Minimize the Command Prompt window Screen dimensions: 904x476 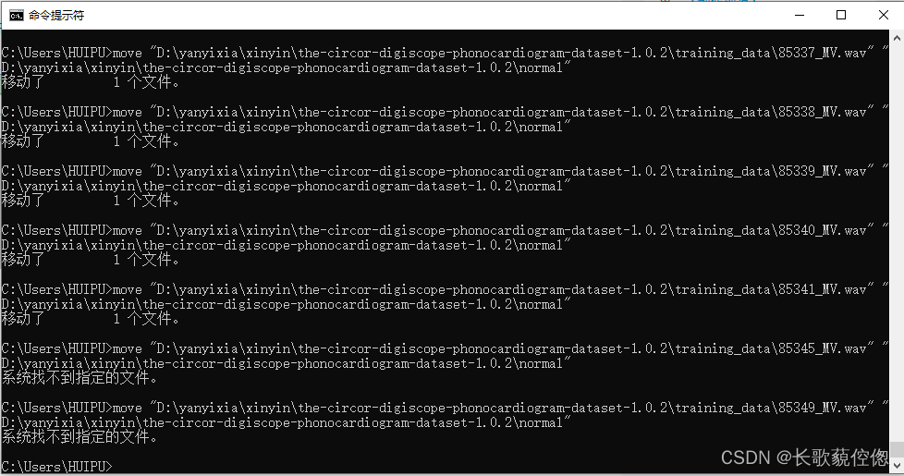tap(799, 15)
